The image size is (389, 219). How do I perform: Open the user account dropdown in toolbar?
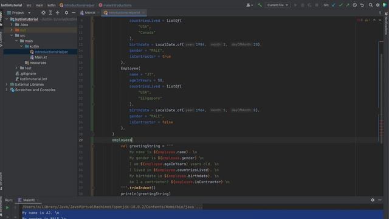(249, 5)
